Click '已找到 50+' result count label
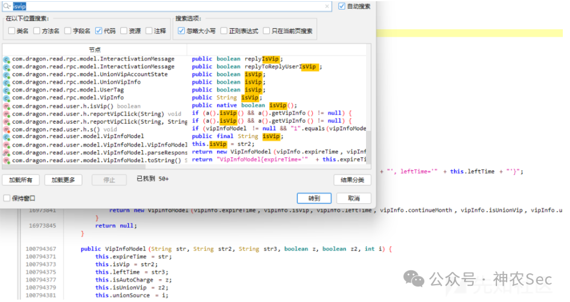The height and width of the screenshot is (302, 570). (x=153, y=179)
